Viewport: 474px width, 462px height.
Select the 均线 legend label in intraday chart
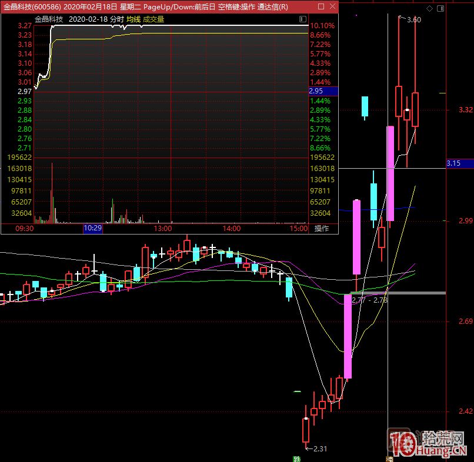point(133,19)
